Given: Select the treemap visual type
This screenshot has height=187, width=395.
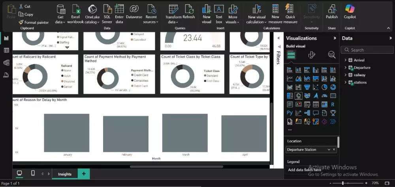Looking at the screenshot, I should [290, 95].
